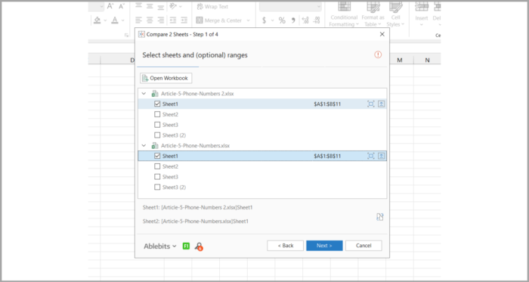Uncheck Sheet1 under Article-5-Phone-Numbers 2.xlsx

[157, 104]
